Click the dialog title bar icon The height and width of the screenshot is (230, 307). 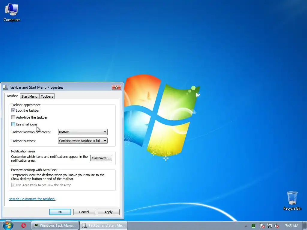pos(5,87)
